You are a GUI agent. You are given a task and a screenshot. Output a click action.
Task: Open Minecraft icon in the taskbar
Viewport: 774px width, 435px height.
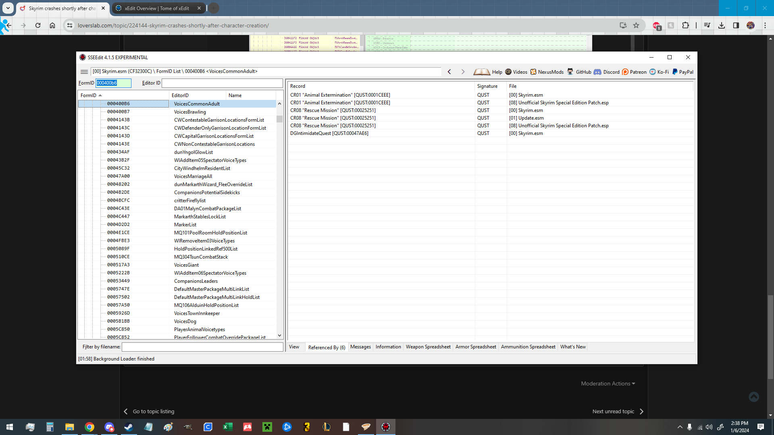(267, 427)
